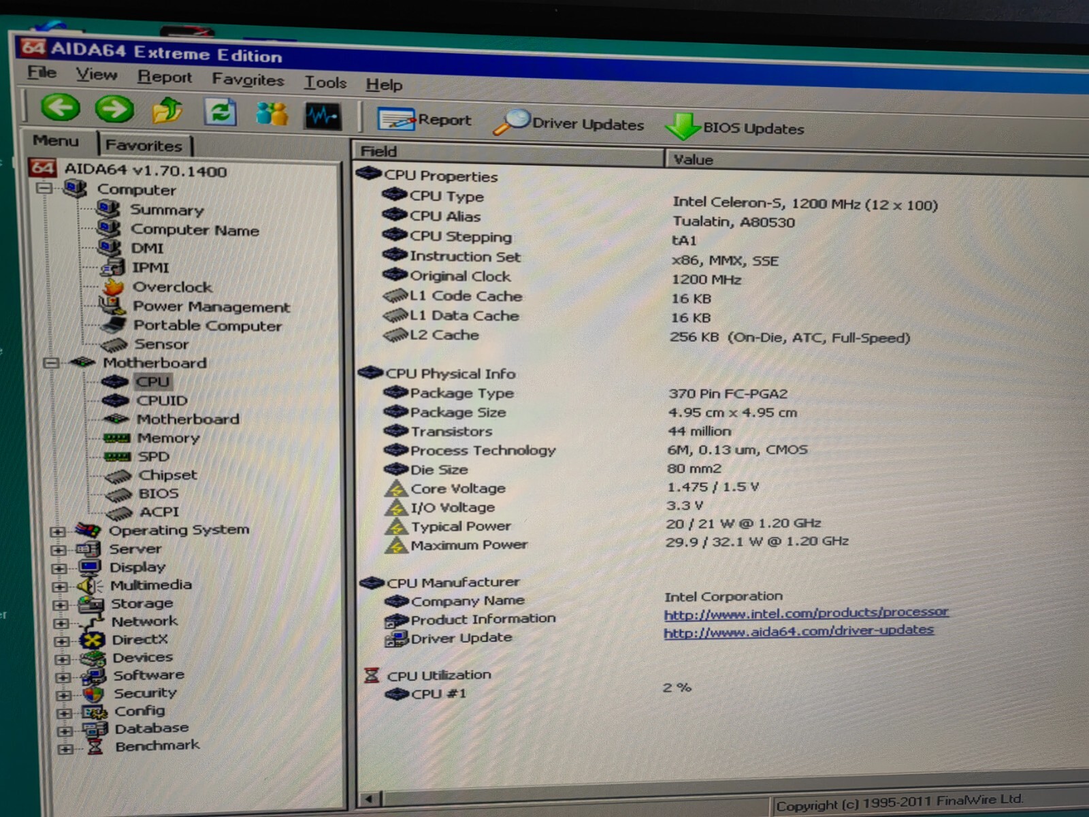Click the horizontal scrollbar left arrow

(370, 799)
